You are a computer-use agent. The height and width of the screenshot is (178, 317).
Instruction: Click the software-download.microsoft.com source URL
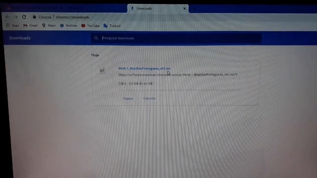coord(178,75)
